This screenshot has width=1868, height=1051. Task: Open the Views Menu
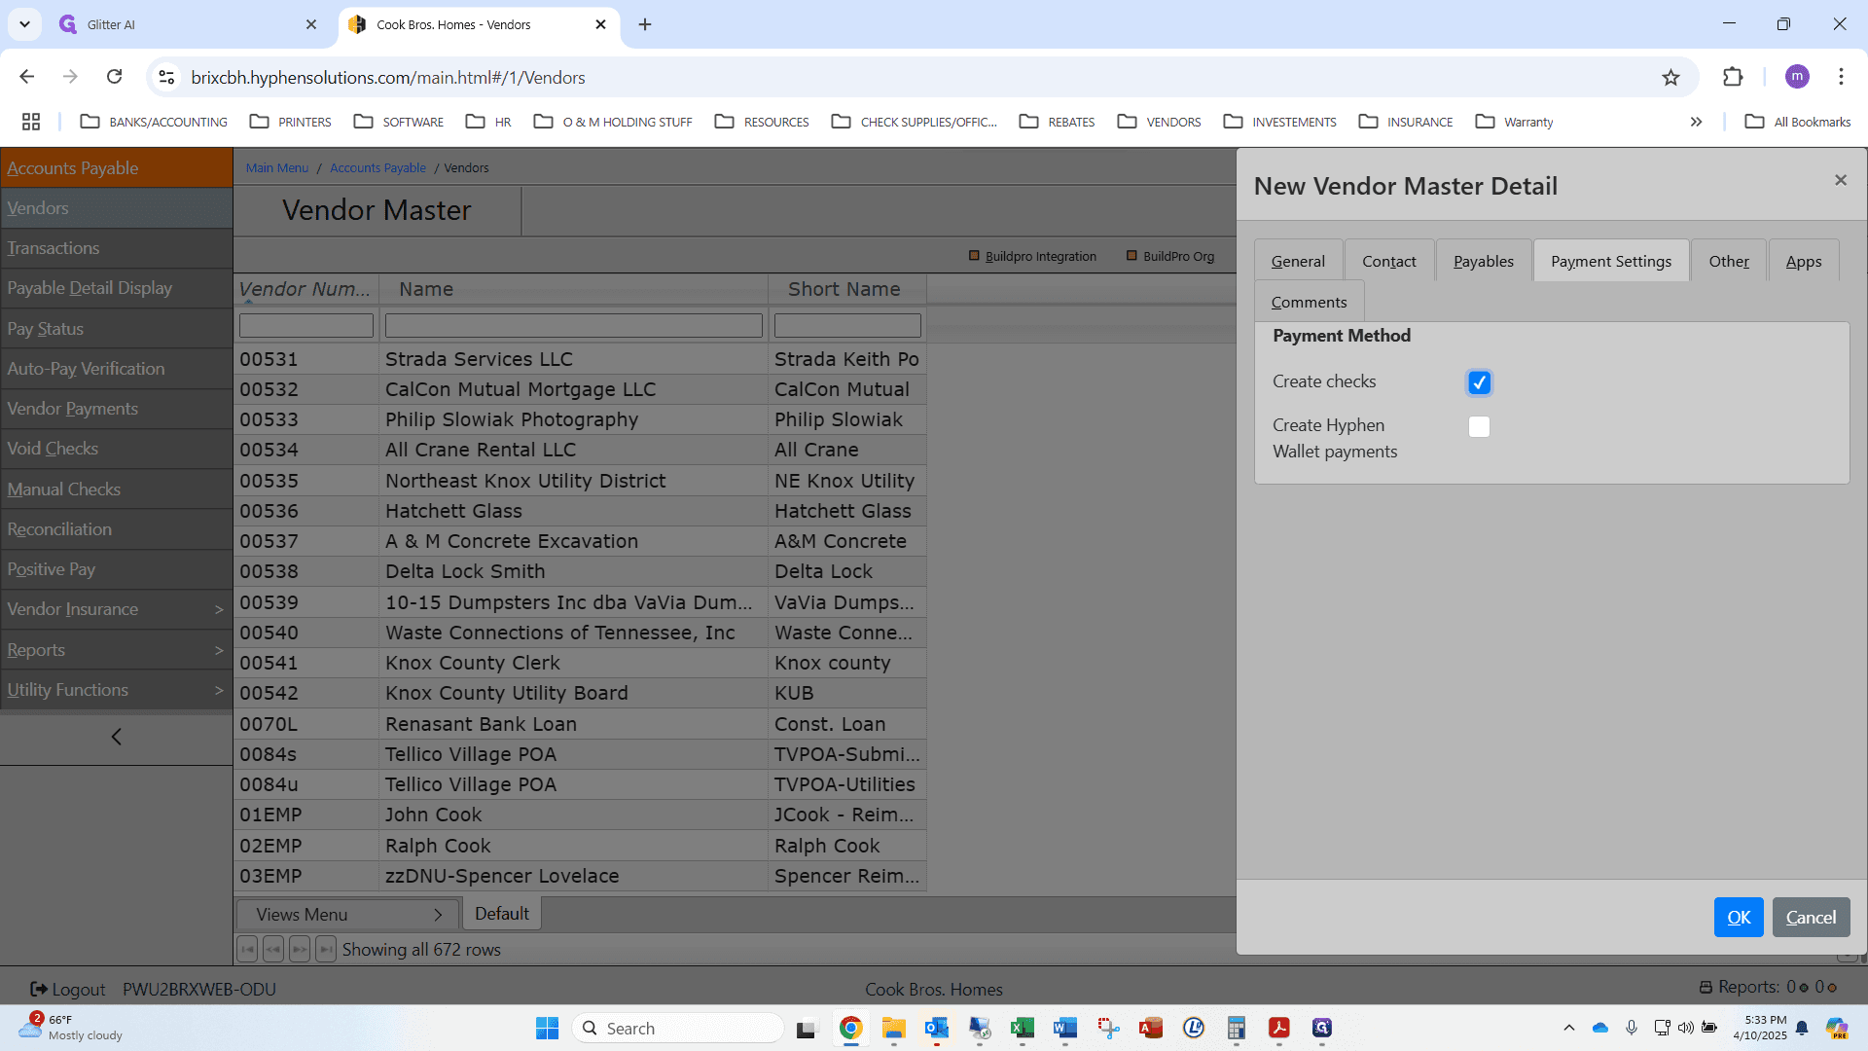[x=348, y=914]
